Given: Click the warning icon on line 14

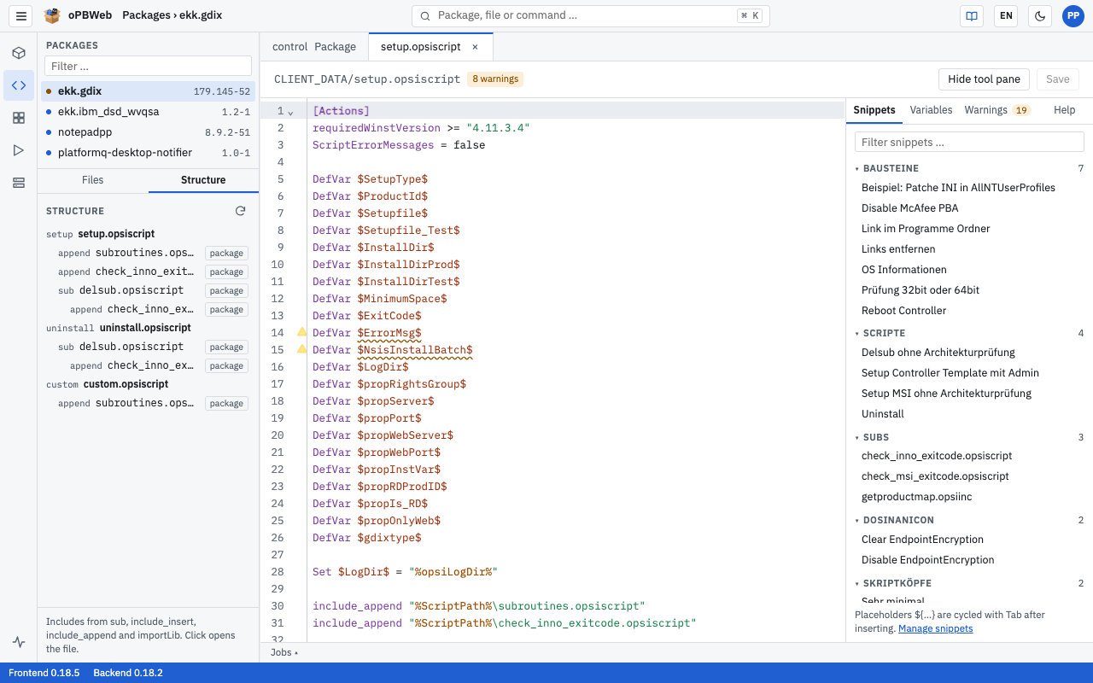Looking at the screenshot, I should pos(301,331).
